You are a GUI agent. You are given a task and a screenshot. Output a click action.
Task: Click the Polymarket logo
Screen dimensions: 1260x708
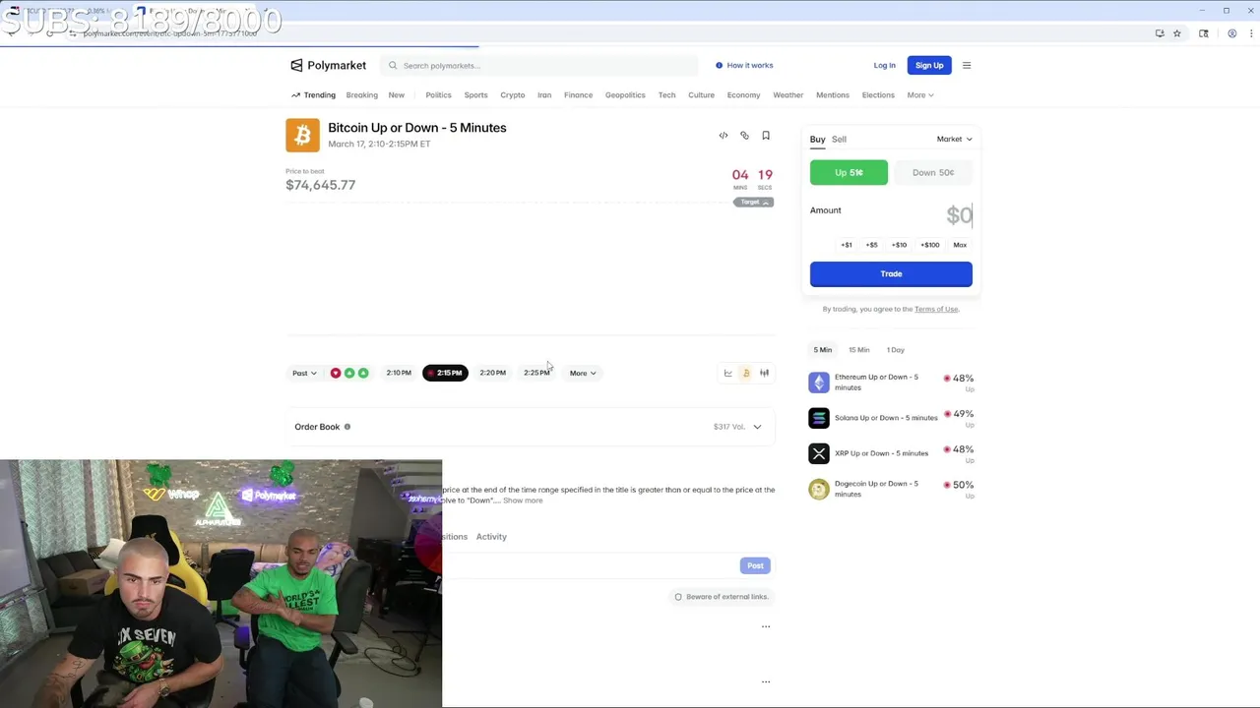328,65
